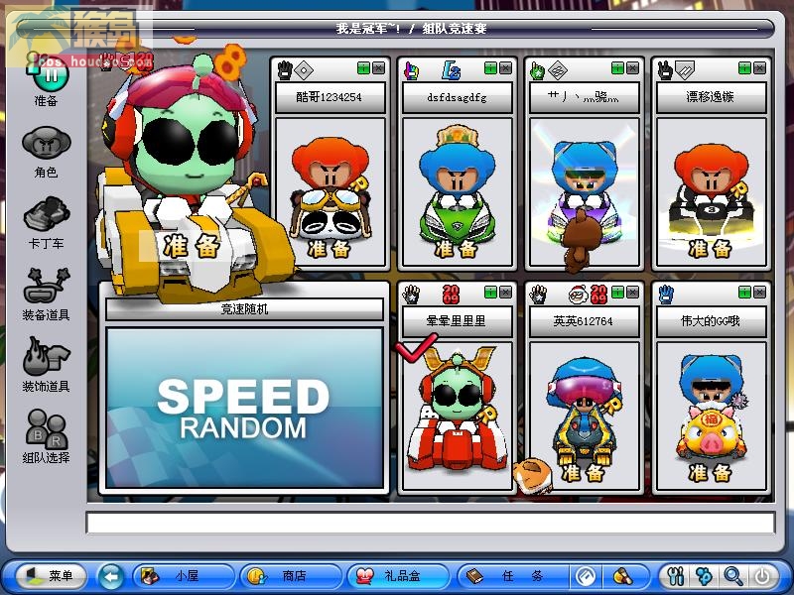Click the red 2009 badge of 晕晕里里里
The image size is (794, 595).
[451, 294]
